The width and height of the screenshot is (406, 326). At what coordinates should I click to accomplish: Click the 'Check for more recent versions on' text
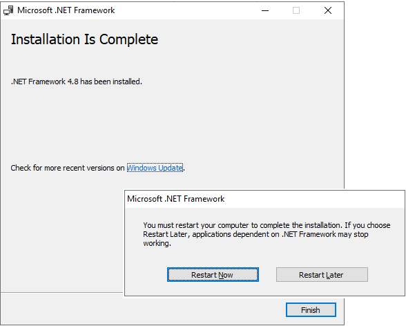(x=68, y=168)
